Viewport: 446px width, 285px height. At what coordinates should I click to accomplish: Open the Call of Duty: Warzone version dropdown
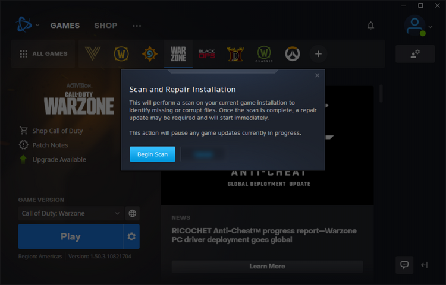pos(71,213)
